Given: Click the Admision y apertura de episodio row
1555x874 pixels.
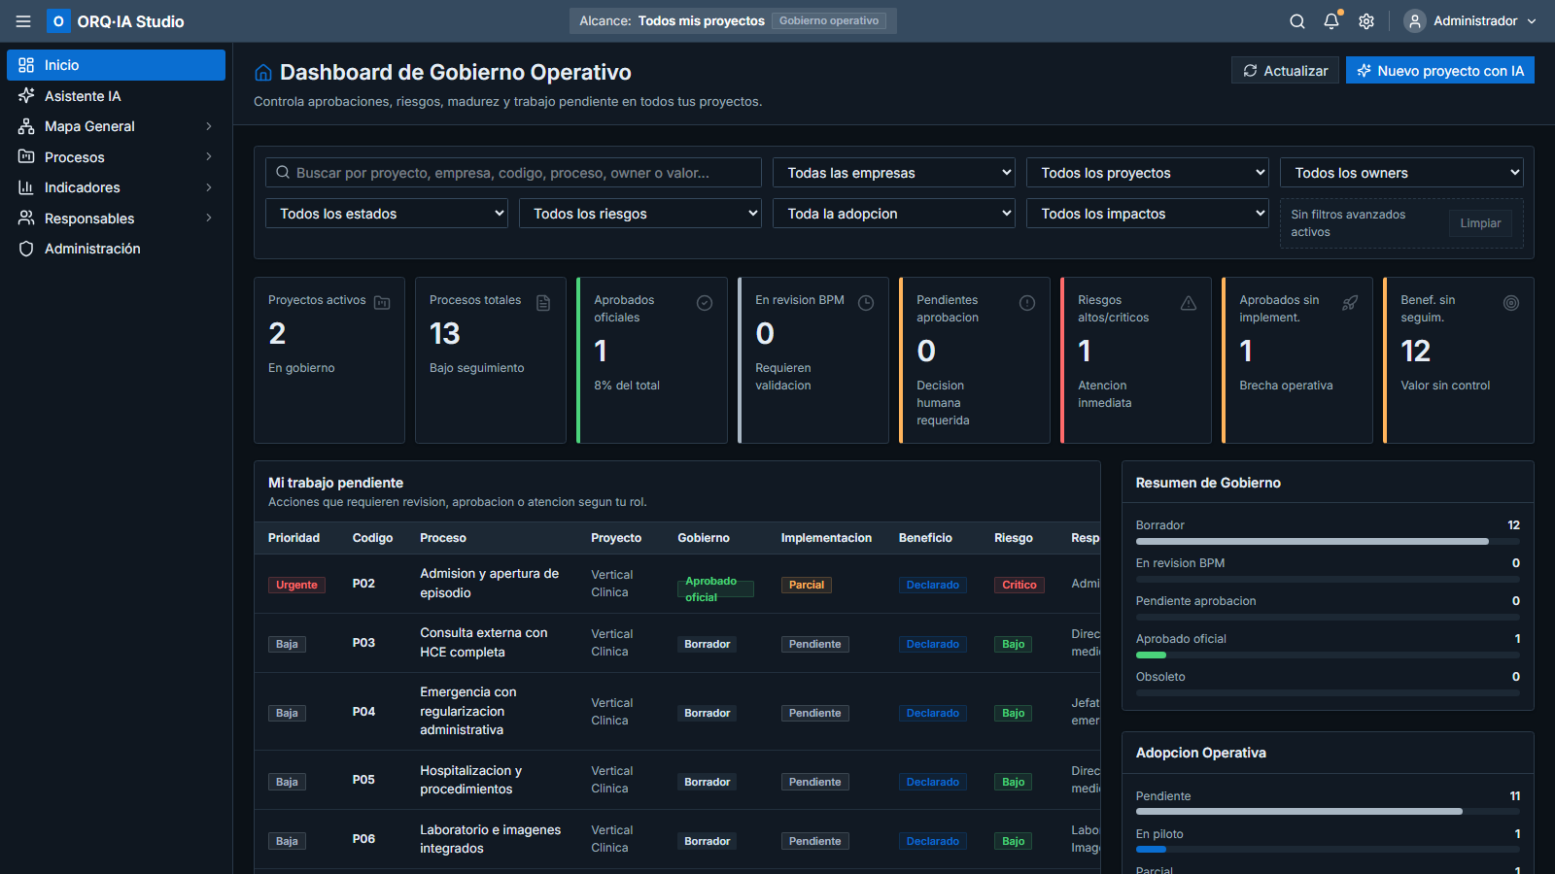Looking at the screenshot, I should [x=677, y=584].
